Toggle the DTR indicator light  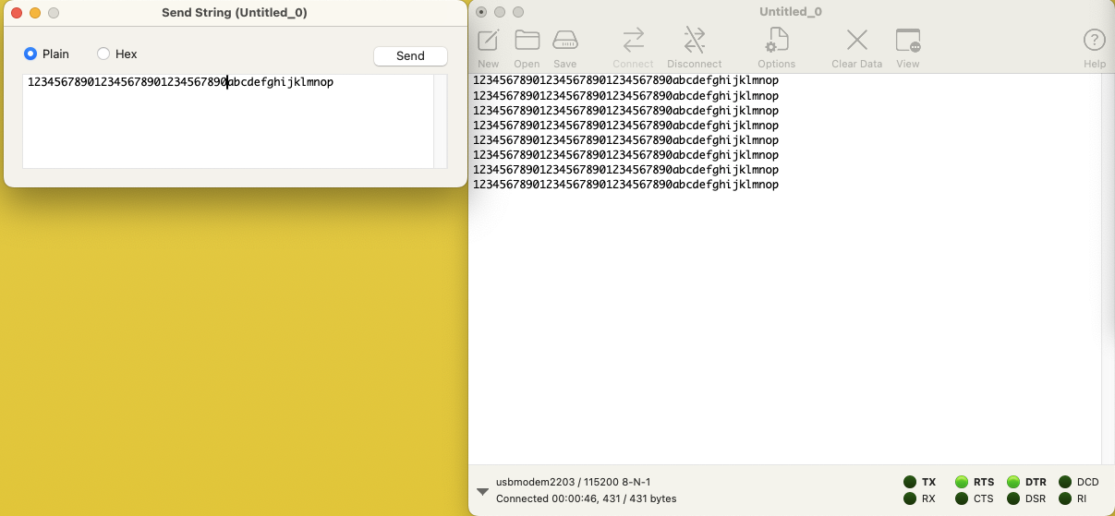[x=1013, y=482]
